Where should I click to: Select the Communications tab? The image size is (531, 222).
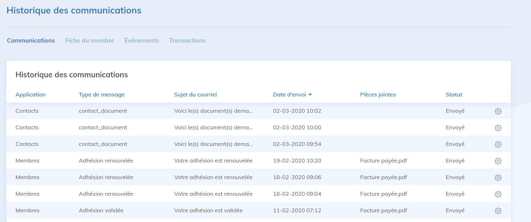(x=31, y=40)
